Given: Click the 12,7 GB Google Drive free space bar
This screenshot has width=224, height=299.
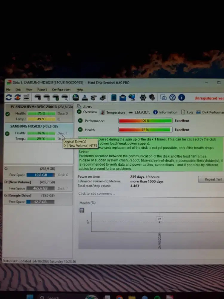Looking at the screenshot, I should click(40, 202).
